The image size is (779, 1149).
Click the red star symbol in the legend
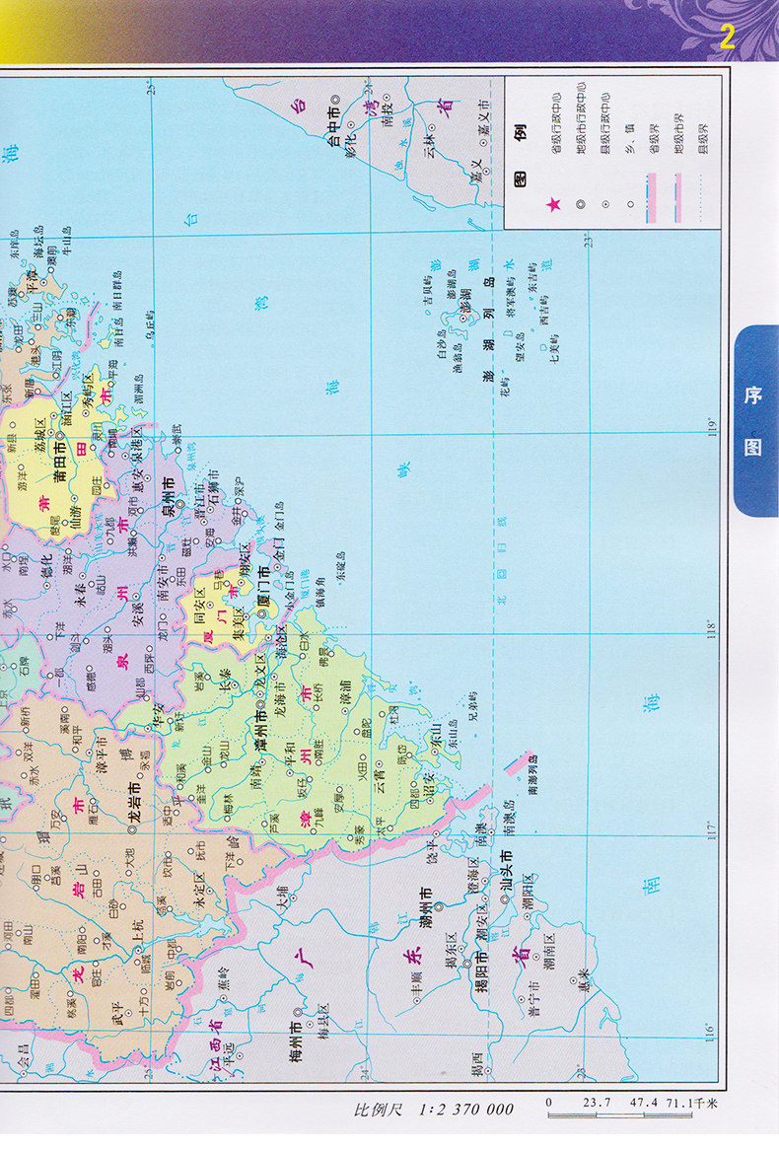[x=553, y=204]
